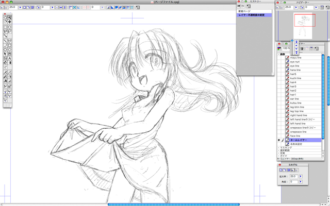Open rotation angle dropdown in Navigator panel
This screenshot has height=206, width=330.
coord(301,182)
